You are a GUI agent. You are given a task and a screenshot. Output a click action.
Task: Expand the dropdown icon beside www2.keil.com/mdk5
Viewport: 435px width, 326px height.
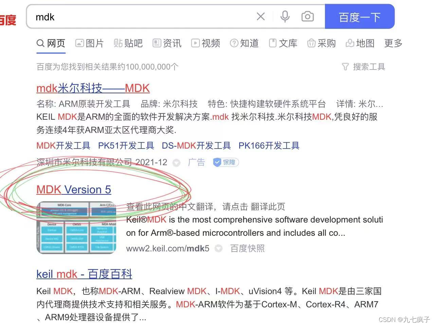219,249
